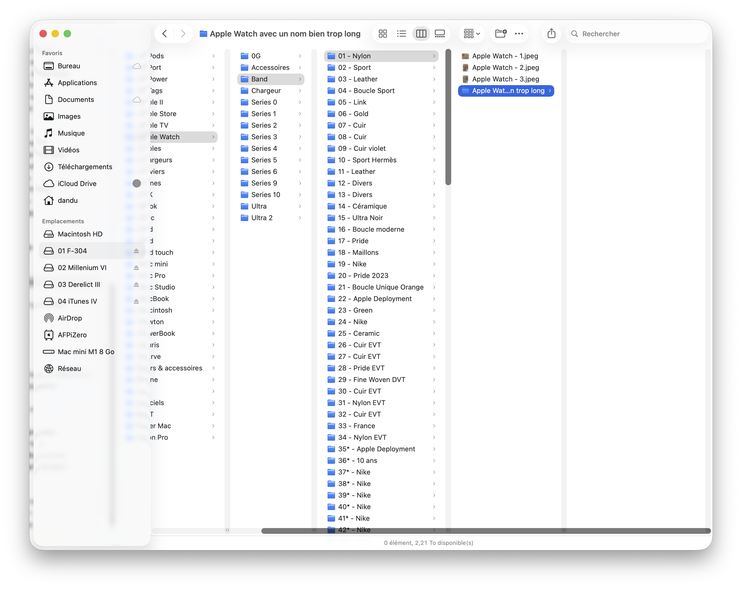The image size is (742, 589).
Task: Open Téléchargements in the sidebar
Action: (85, 167)
